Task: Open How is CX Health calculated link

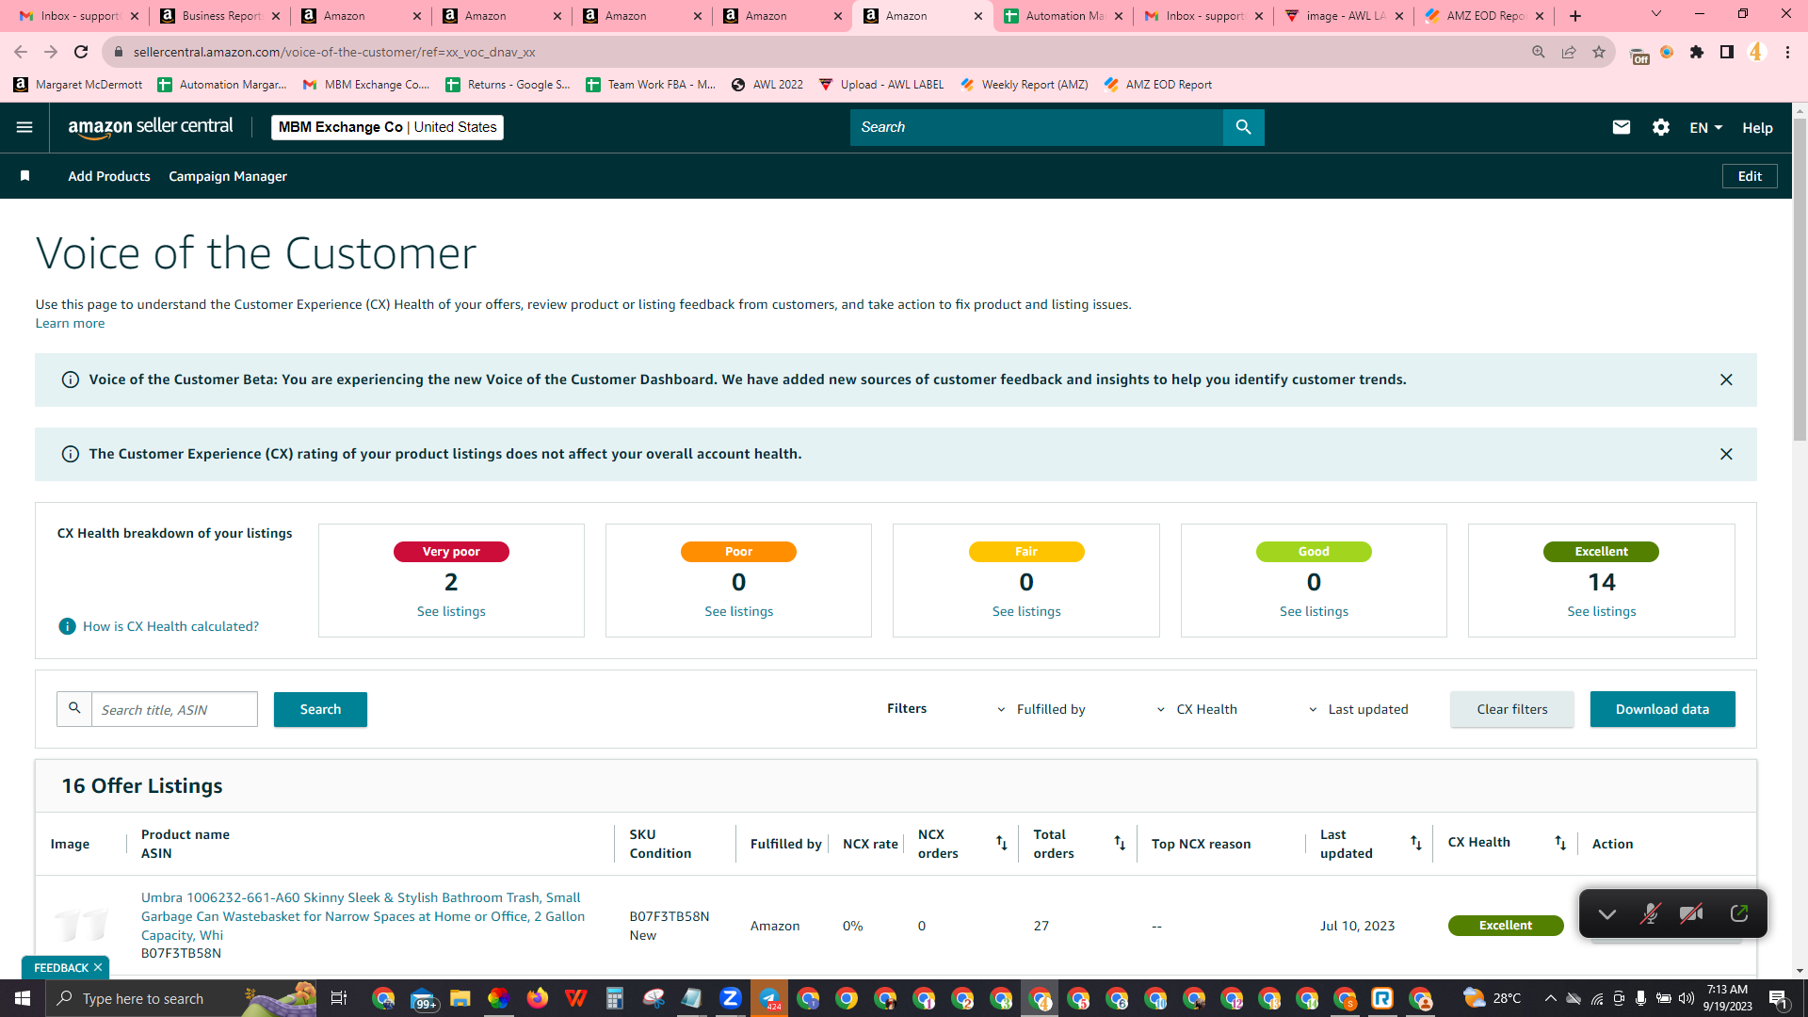Action: (x=170, y=626)
